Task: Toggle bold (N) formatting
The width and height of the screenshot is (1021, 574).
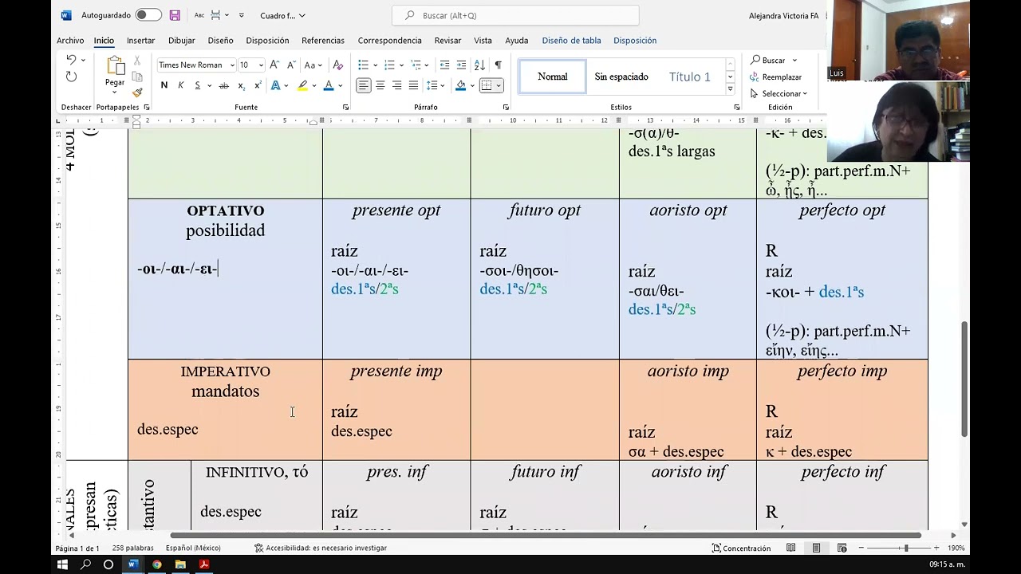Action: [x=164, y=85]
